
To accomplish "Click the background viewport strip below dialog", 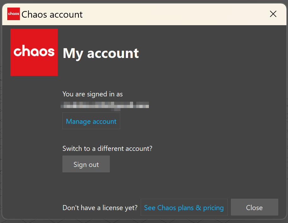I will (x=144, y=221).
